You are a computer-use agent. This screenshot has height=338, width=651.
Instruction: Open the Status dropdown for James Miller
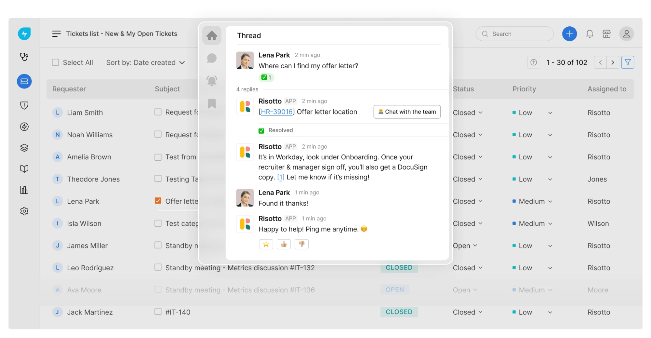tap(465, 246)
